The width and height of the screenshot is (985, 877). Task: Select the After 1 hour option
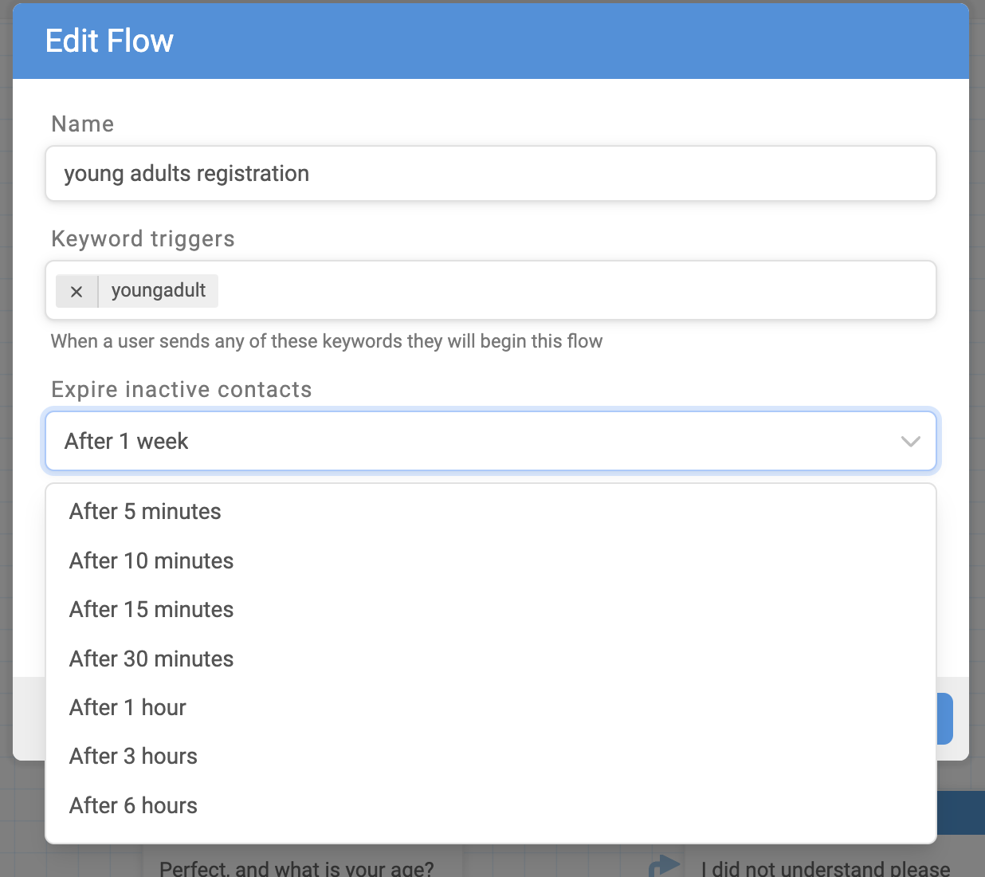click(127, 707)
